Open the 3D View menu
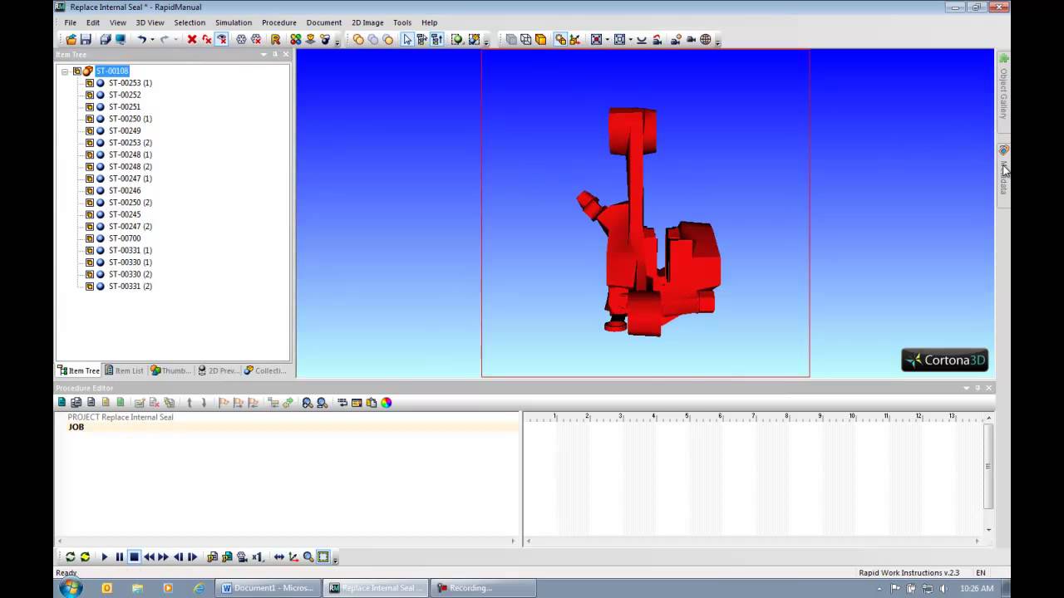The image size is (1064, 598). 150,22
